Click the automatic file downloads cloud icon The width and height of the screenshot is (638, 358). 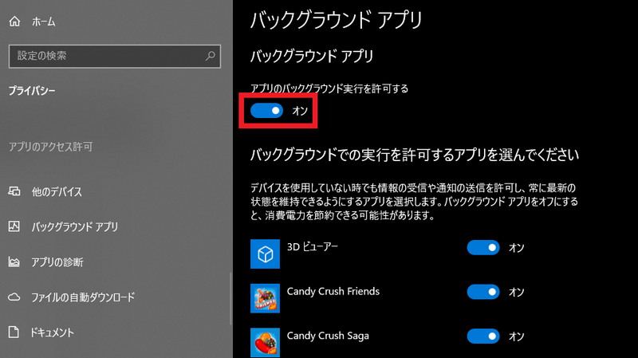(x=14, y=297)
